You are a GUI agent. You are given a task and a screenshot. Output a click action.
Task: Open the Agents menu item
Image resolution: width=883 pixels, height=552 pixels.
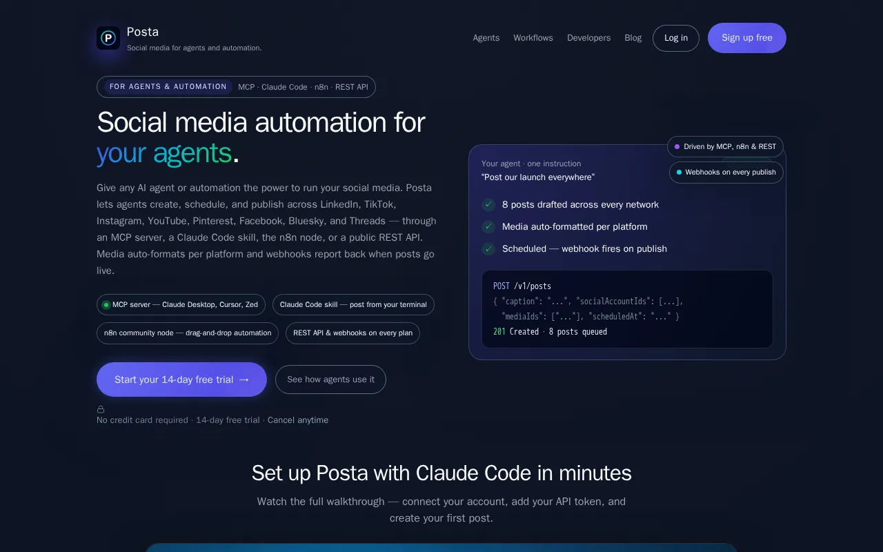(486, 38)
